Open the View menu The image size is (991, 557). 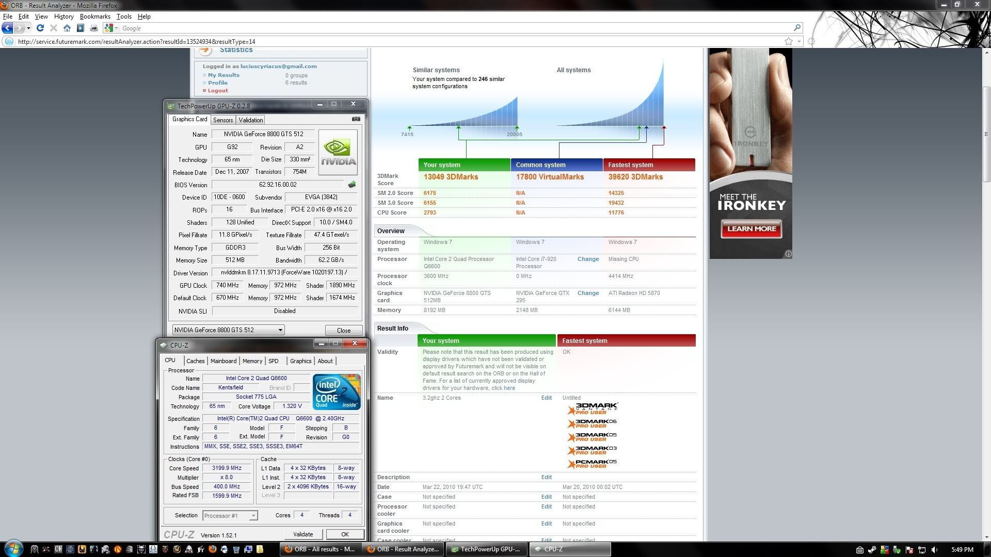pos(41,17)
